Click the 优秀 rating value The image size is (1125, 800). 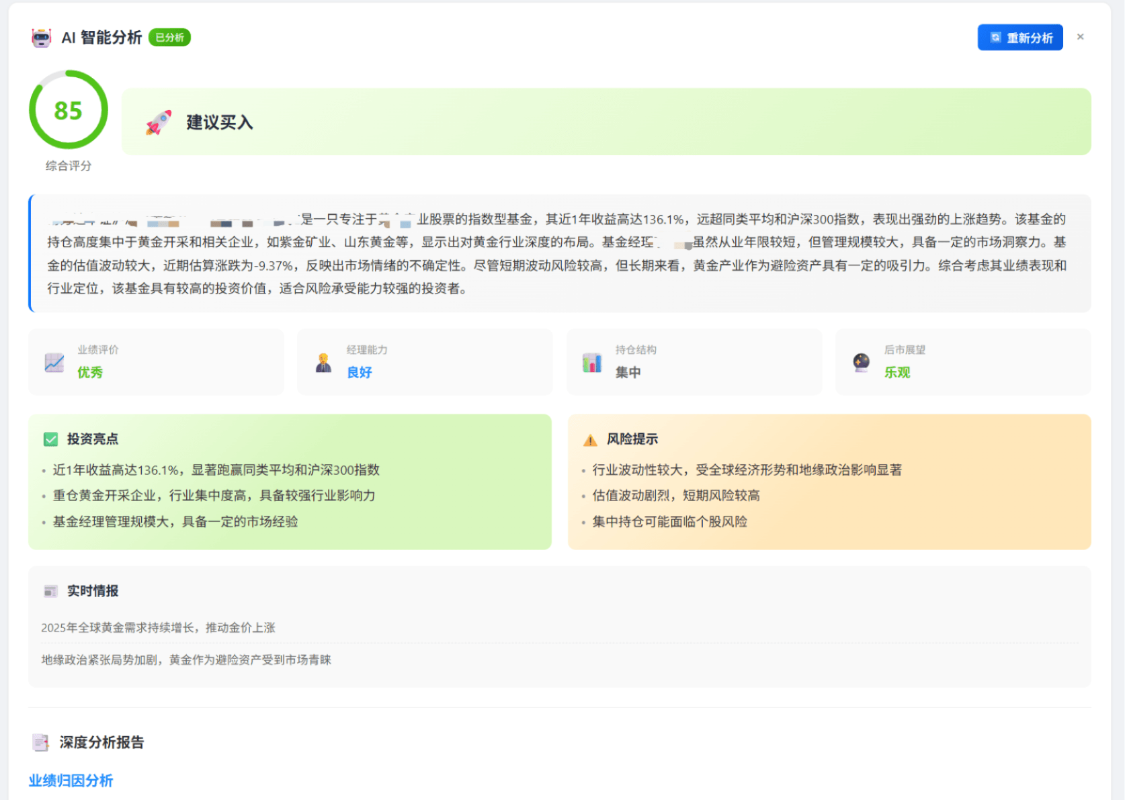90,372
